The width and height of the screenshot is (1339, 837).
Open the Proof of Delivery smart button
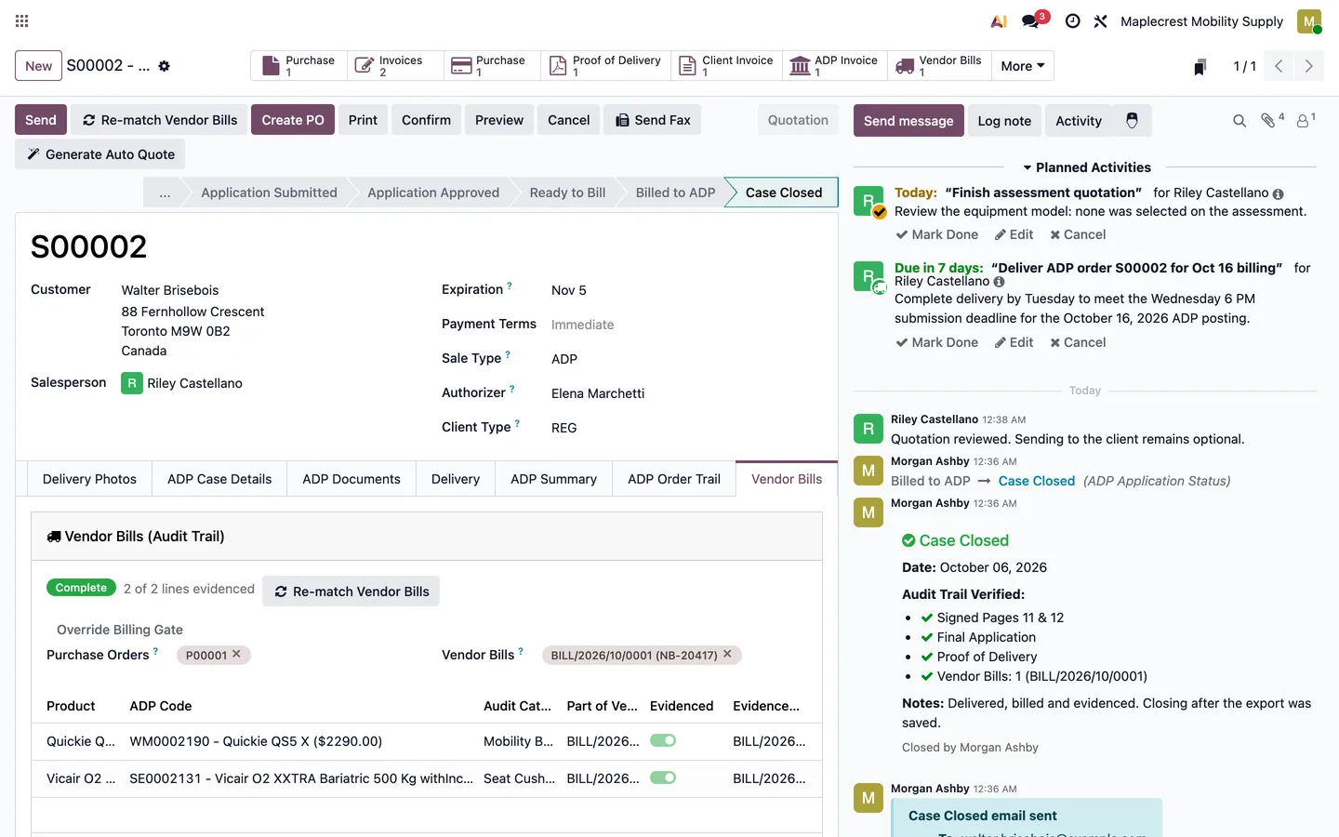tap(605, 66)
